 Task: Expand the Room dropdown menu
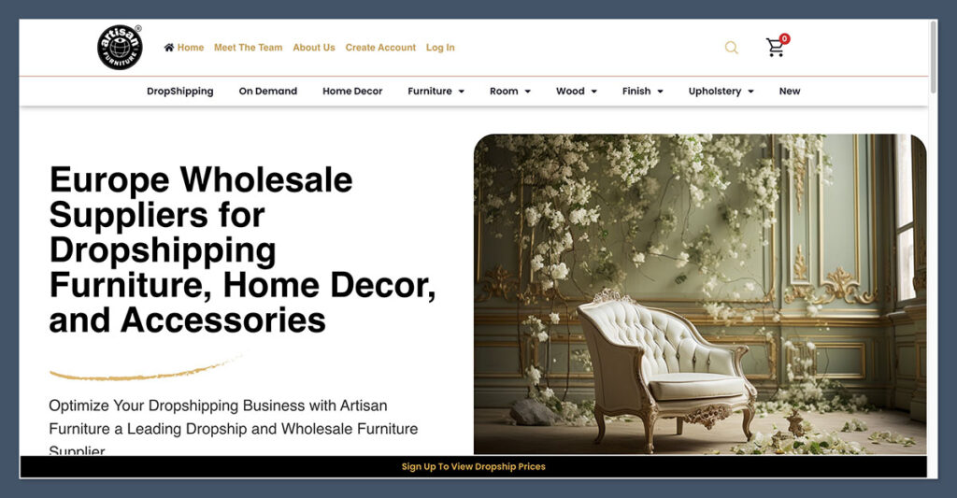coord(509,91)
